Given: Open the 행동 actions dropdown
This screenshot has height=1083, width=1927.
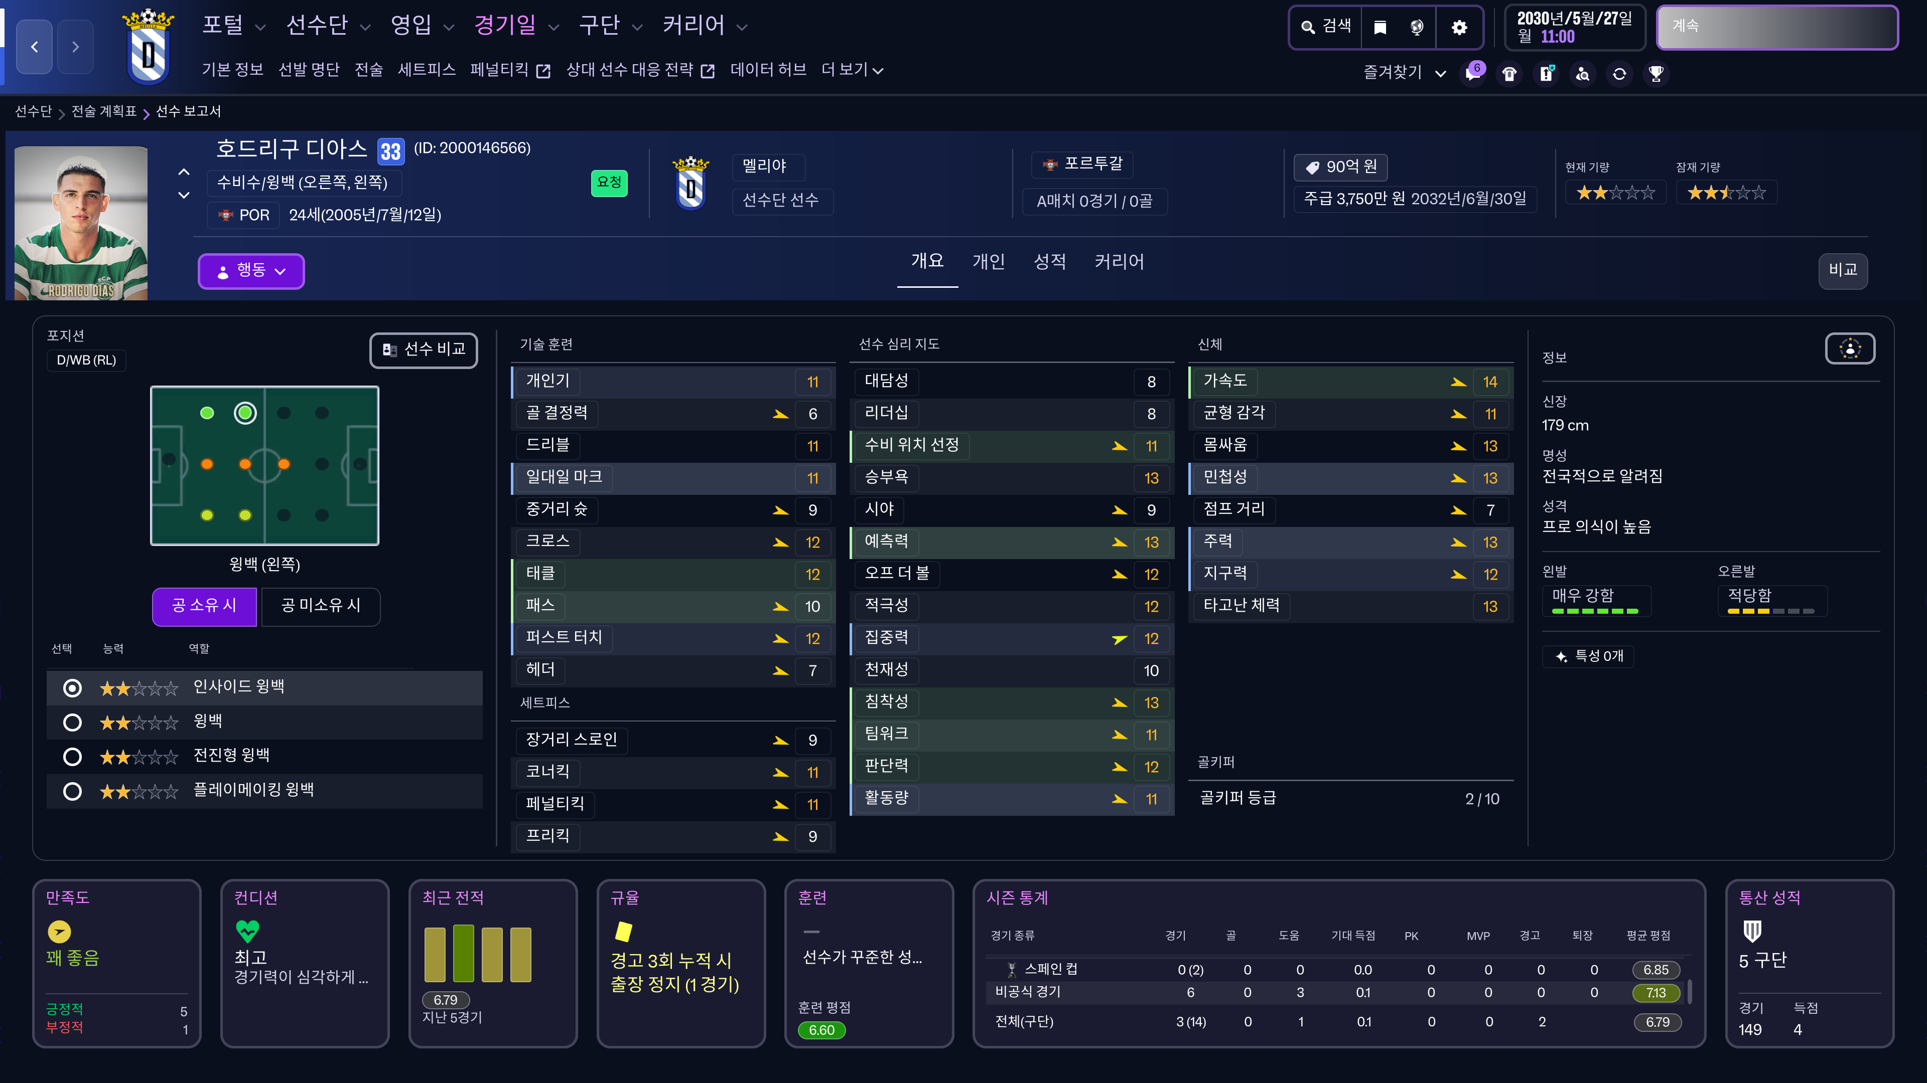Looking at the screenshot, I should (x=250, y=271).
